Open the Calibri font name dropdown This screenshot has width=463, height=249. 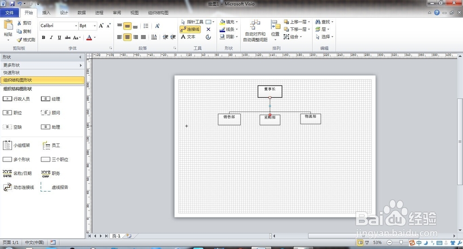tap(75, 26)
